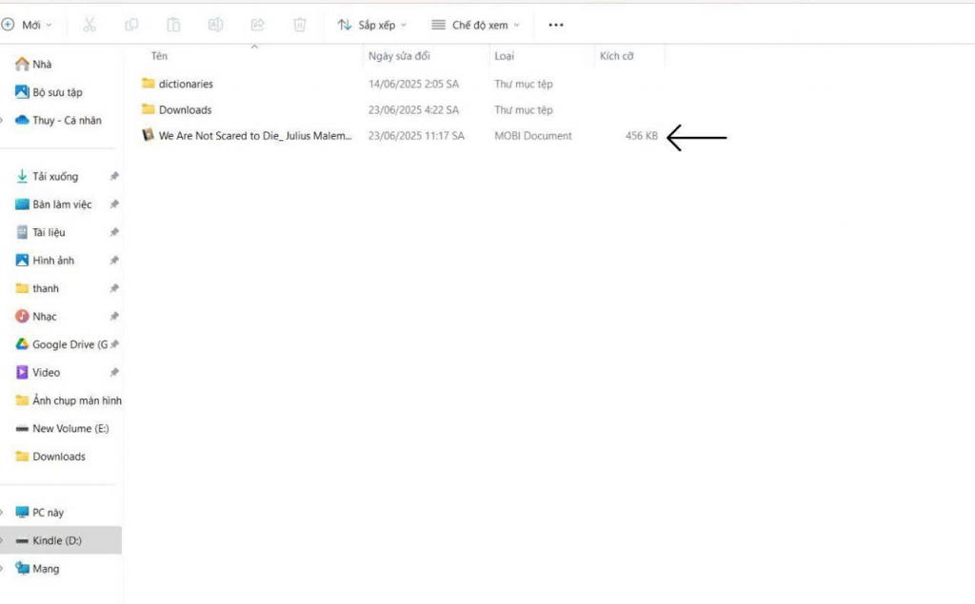Click the Cut scissors icon

pyautogui.click(x=90, y=25)
